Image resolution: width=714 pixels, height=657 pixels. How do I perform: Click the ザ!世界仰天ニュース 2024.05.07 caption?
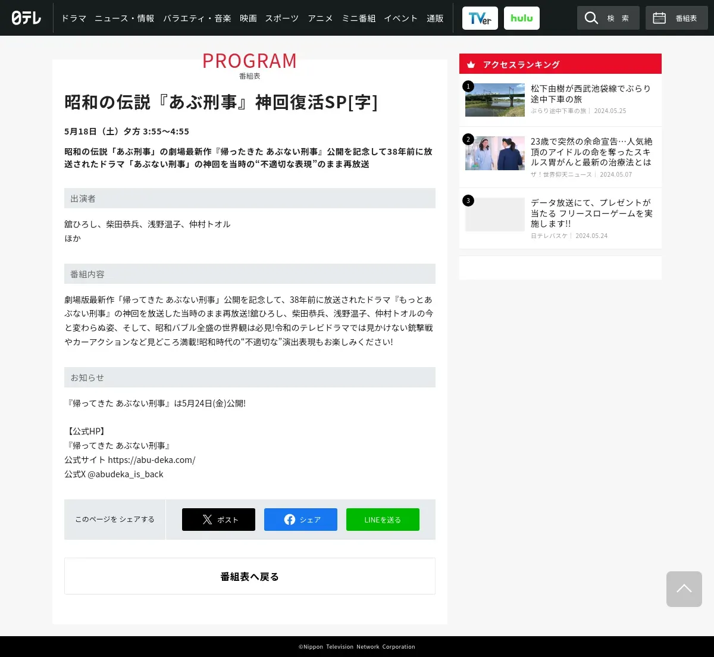click(x=581, y=174)
